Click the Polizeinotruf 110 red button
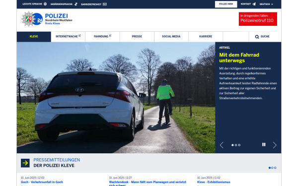Image resolution: width=298 pixels, height=186 pixels. coord(258,19)
